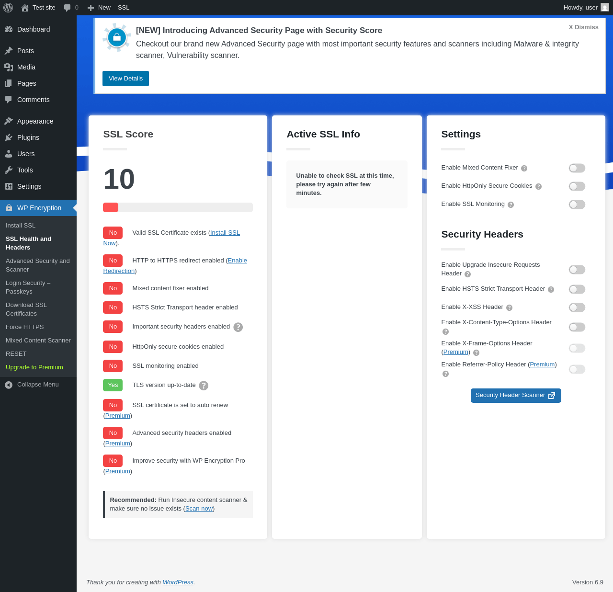Click the Test site home icon
613x592 pixels.
coord(25,8)
